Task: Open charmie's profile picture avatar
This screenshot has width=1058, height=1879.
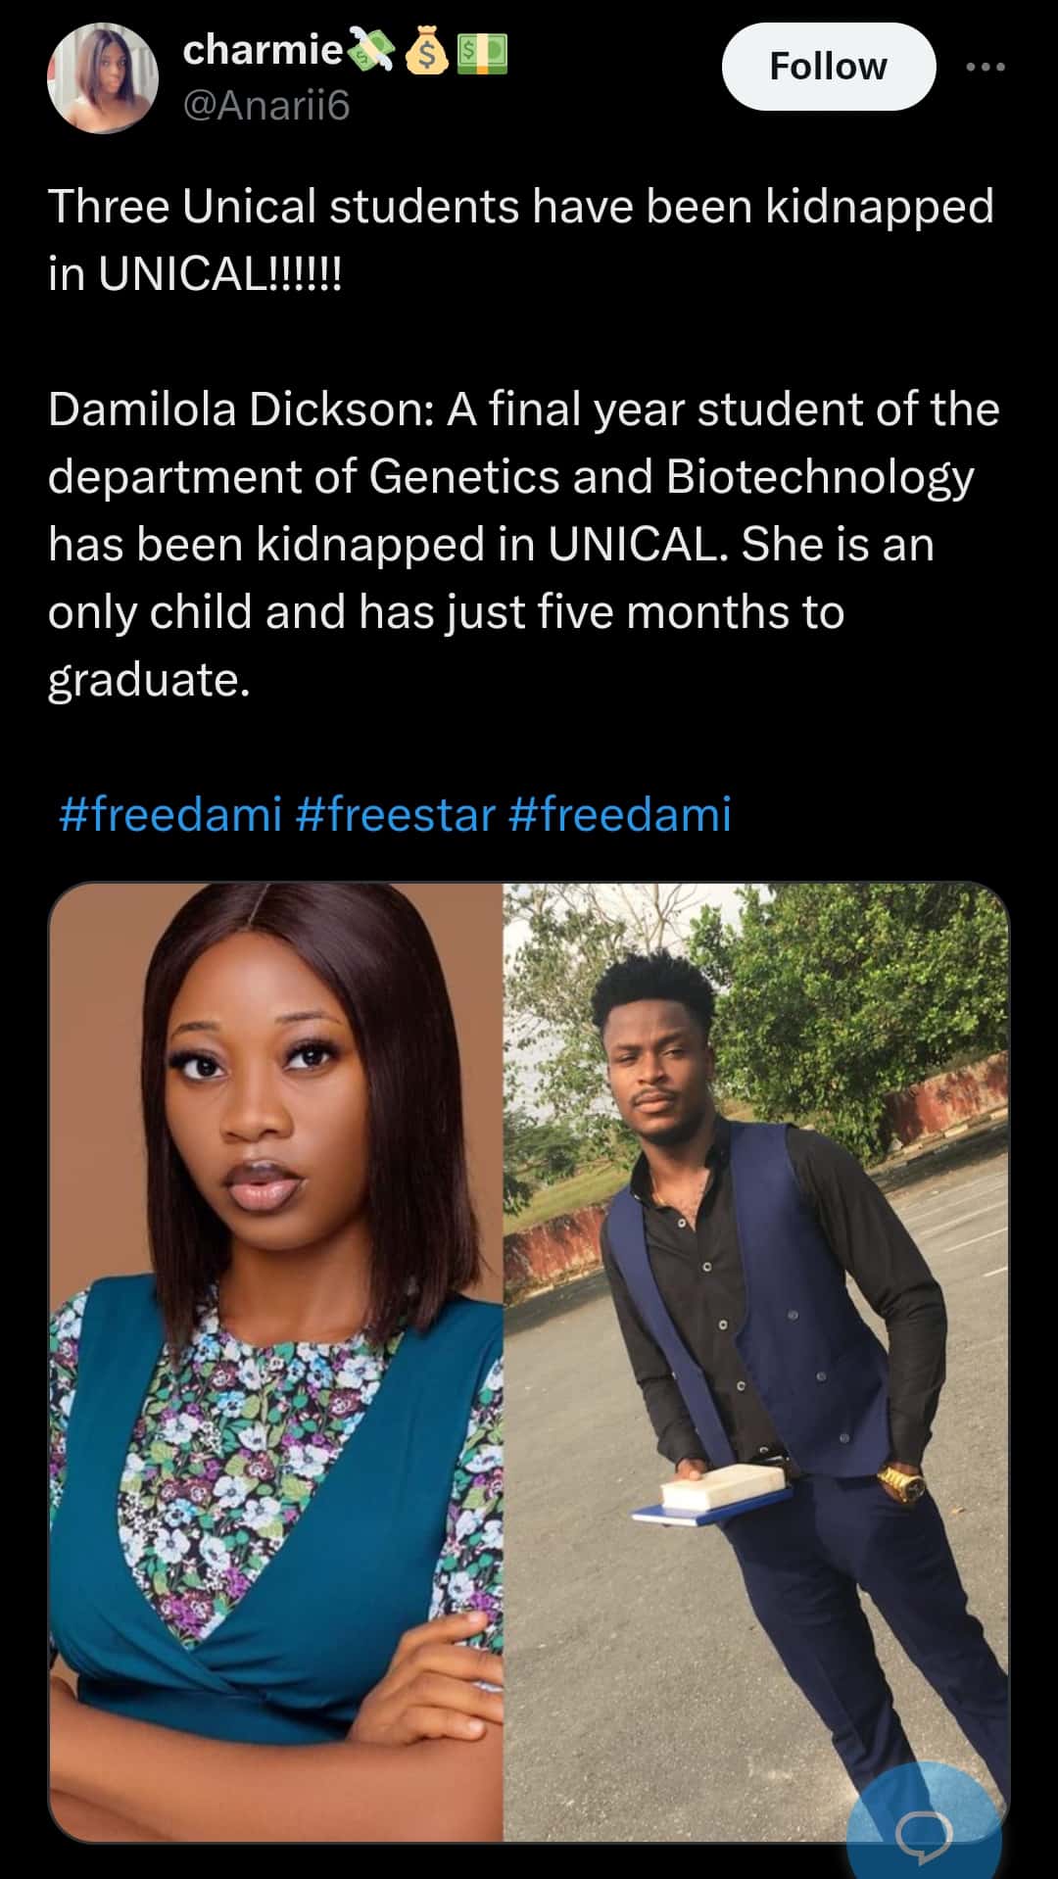Action: 103,78
